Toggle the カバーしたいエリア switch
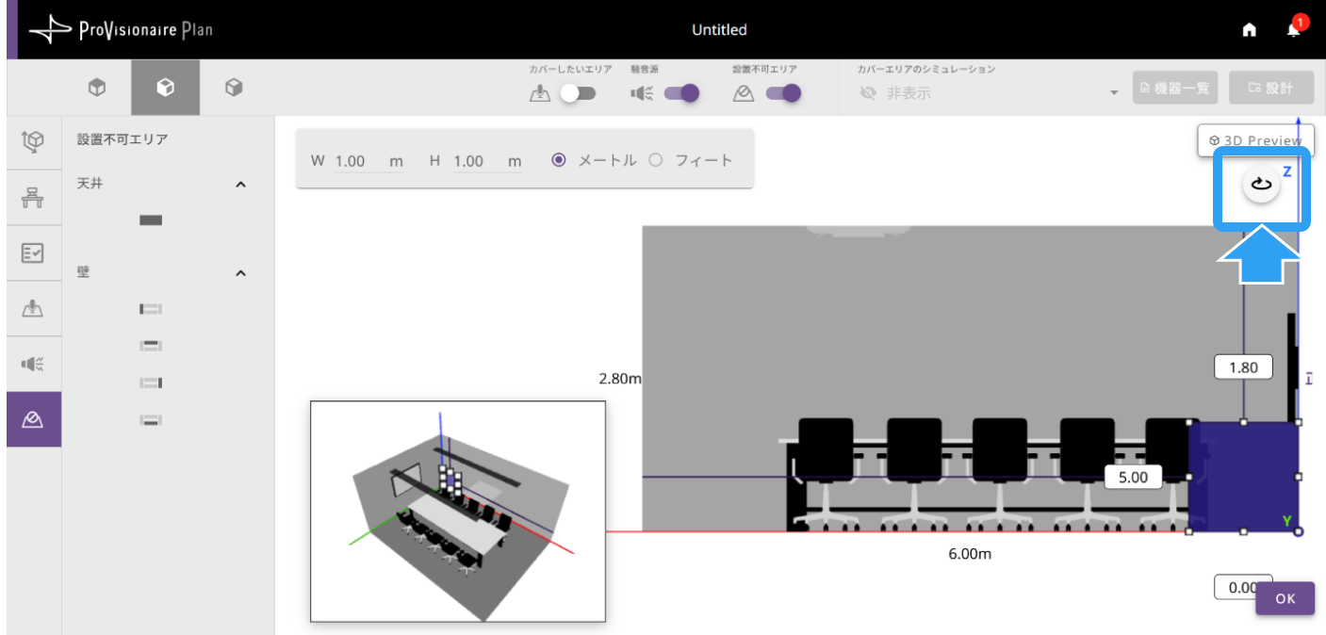The height and width of the screenshot is (635, 1326). 578,93
